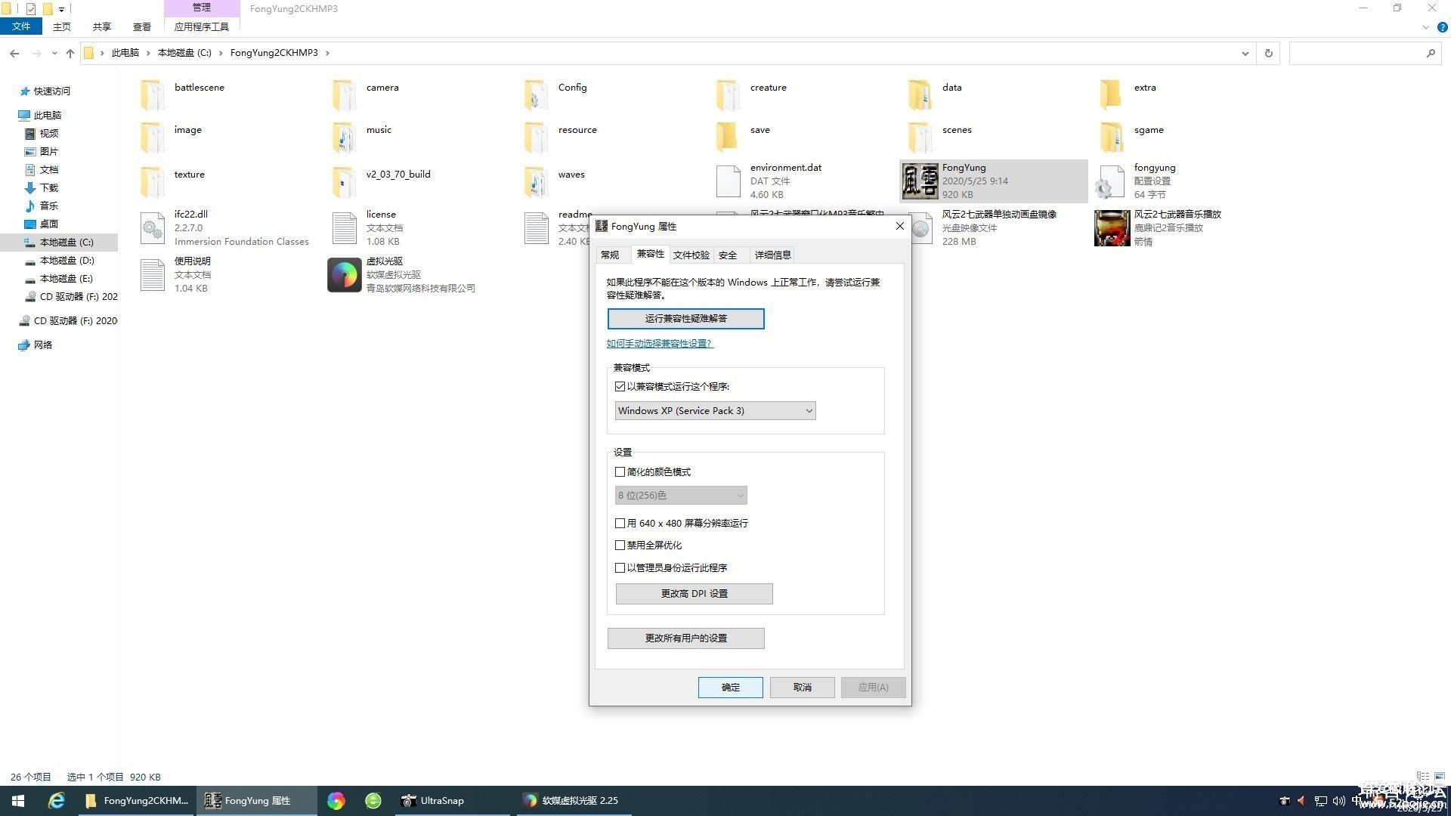Open the Explorer help question icon

pyautogui.click(x=1441, y=27)
